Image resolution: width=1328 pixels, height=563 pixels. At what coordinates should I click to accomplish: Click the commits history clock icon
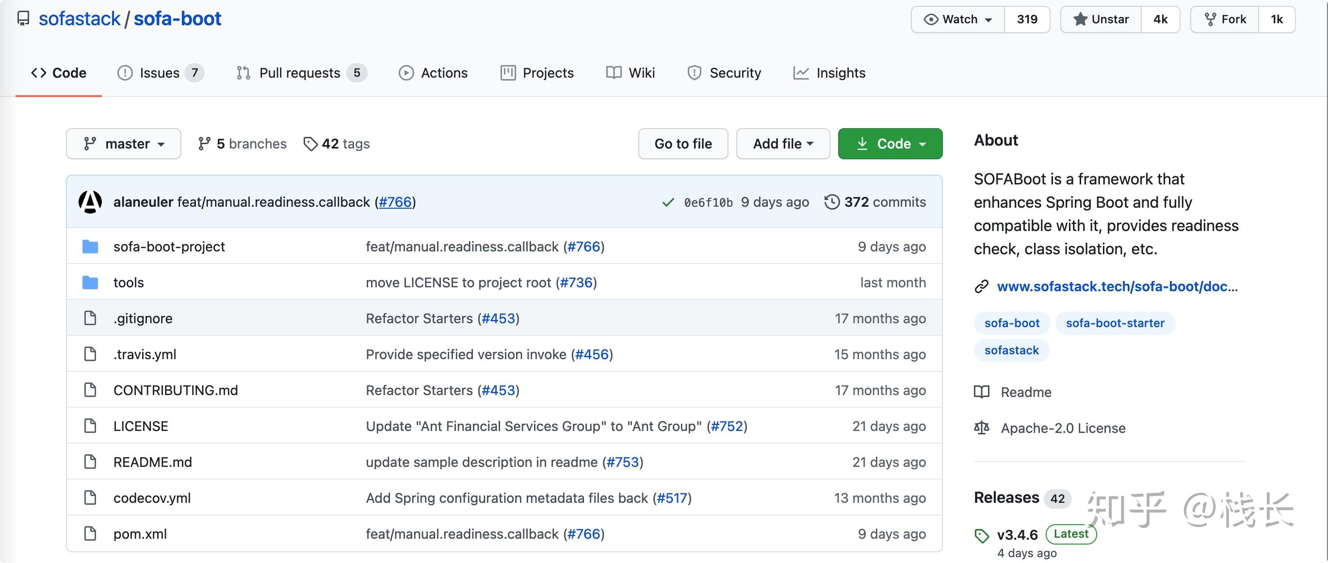pos(831,202)
